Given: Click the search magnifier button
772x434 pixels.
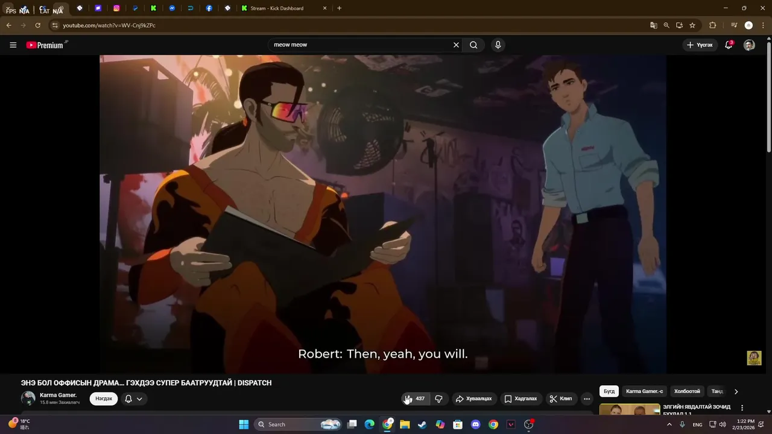Looking at the screenshot, I should pyautogui.click(x=473, y=45).
